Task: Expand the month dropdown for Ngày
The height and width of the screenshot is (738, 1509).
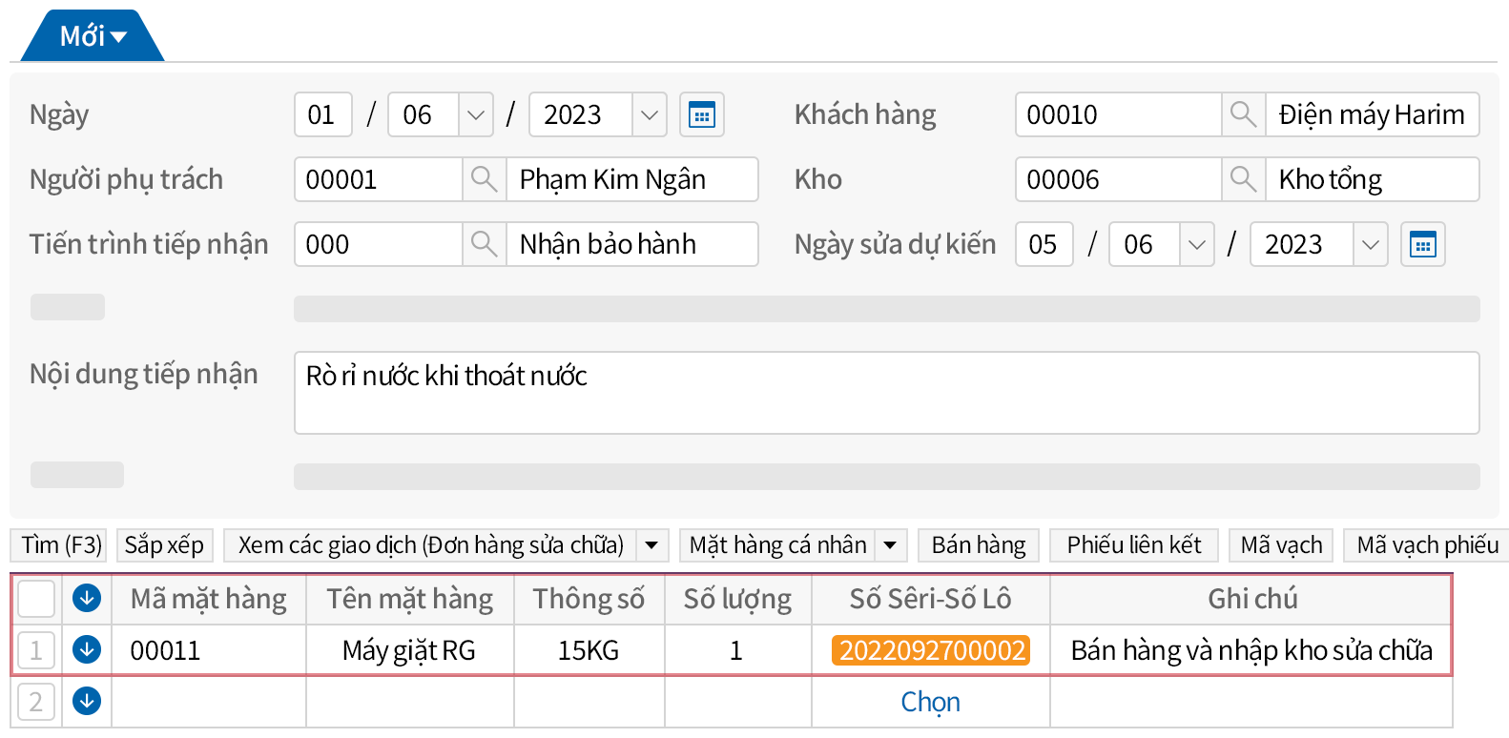Action: 475,115
